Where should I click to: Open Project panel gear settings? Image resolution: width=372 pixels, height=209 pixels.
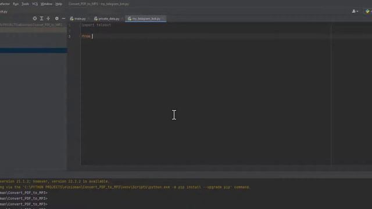tap(57, 18)
